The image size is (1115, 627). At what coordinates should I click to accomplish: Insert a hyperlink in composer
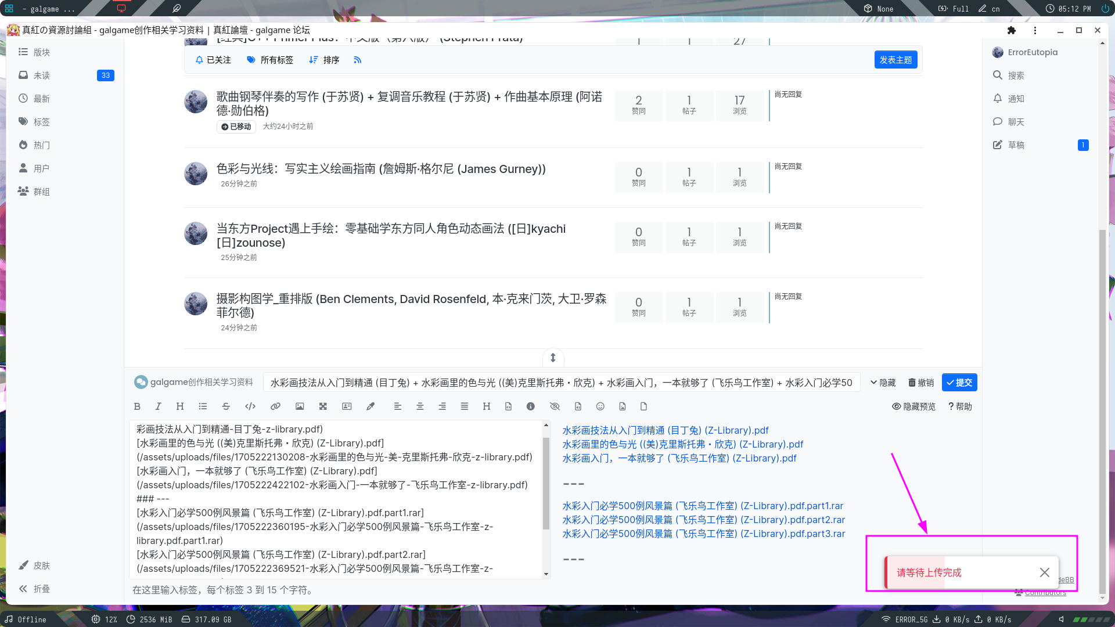coord(275,406)
